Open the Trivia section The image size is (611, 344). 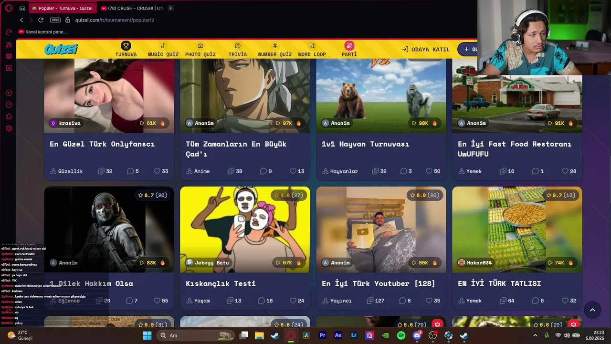point(238,49)
